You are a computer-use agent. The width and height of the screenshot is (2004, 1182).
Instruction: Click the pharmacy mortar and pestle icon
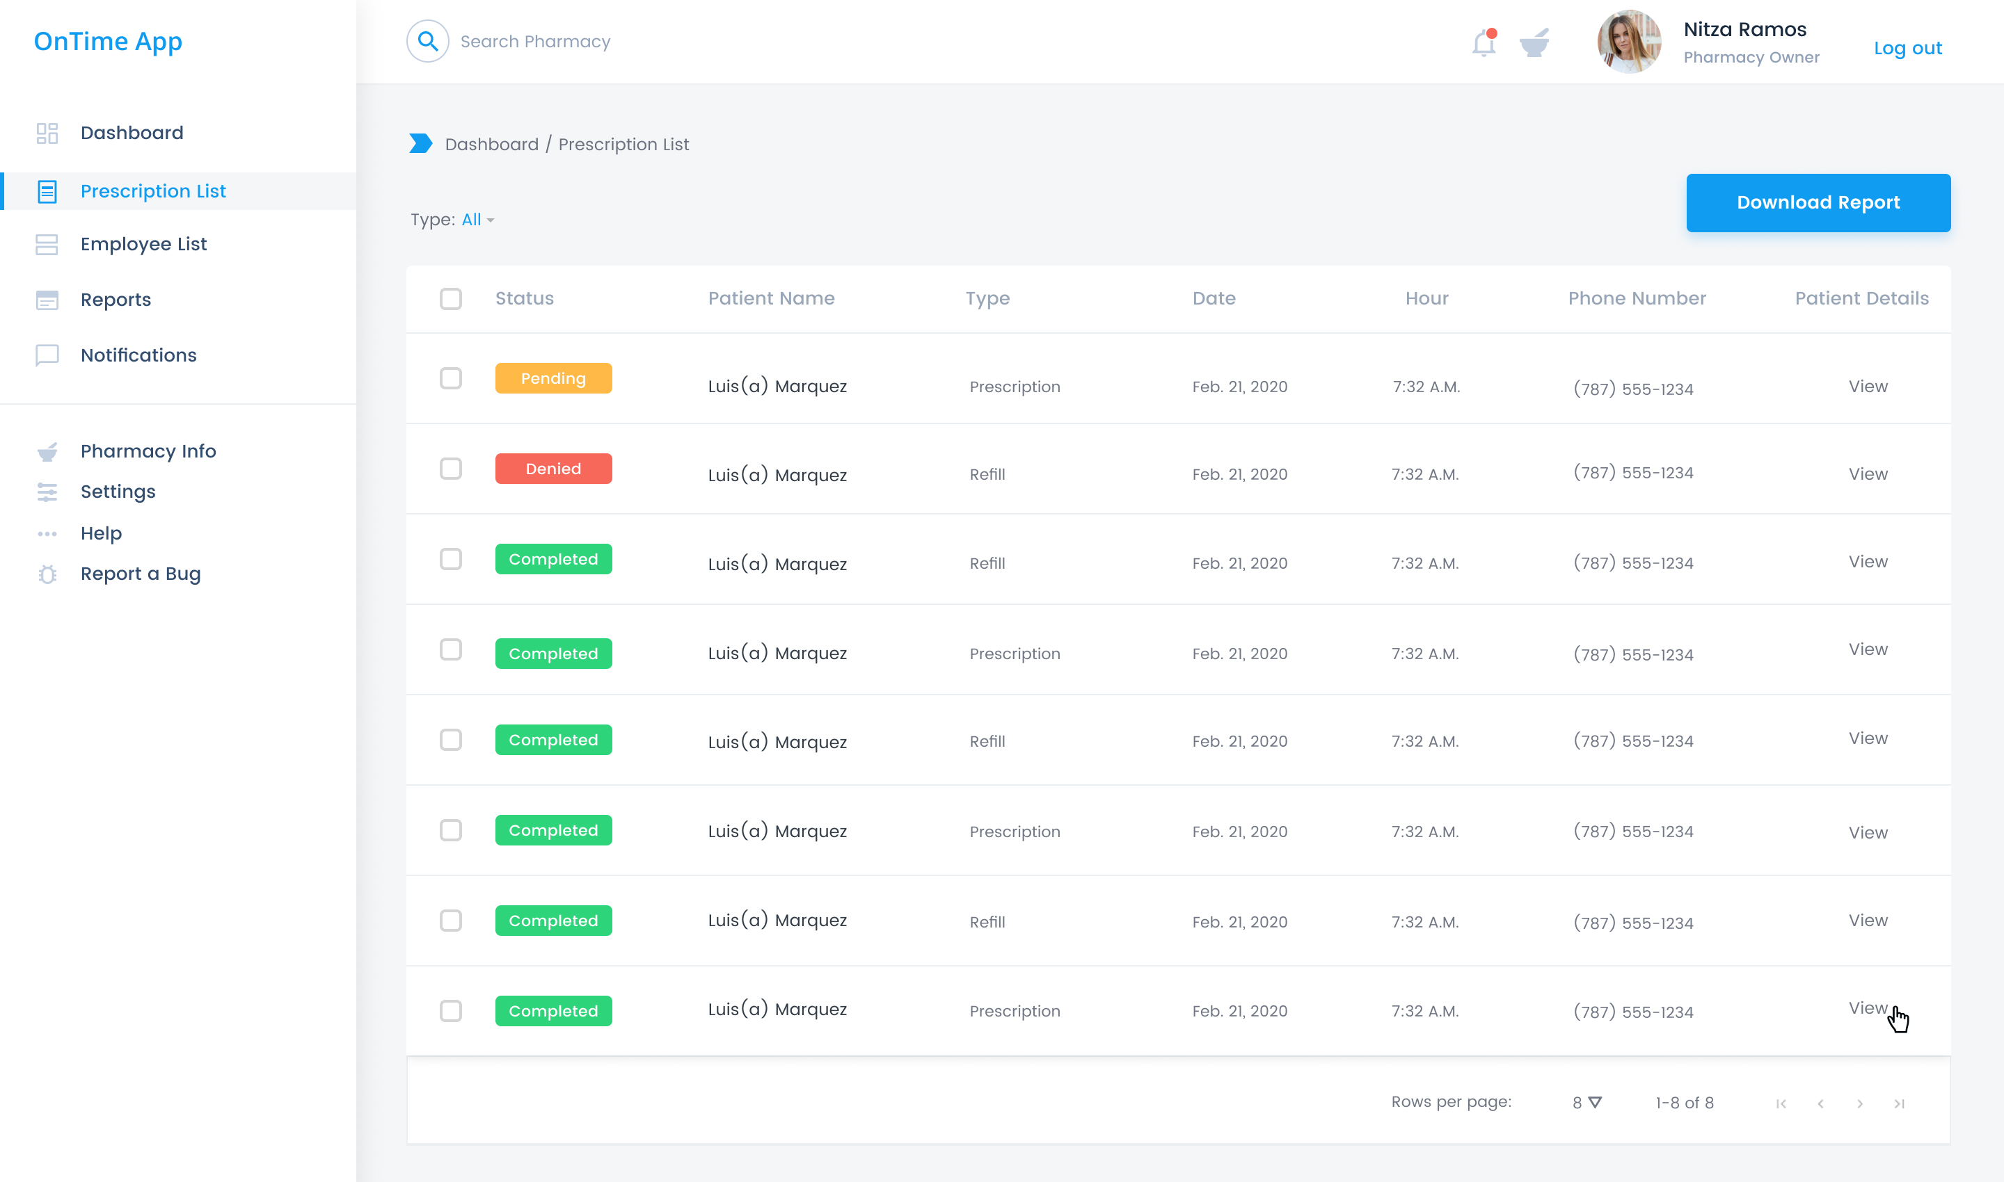1534,44
